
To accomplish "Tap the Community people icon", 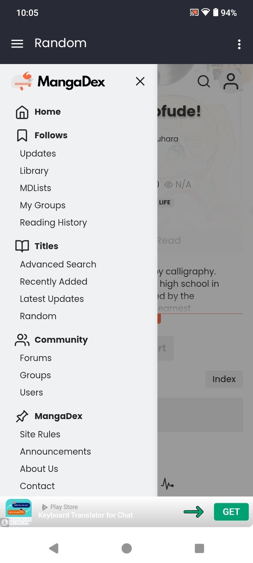I will click(22, 340).
